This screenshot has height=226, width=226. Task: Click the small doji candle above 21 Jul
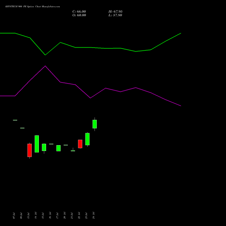point(73,151)
